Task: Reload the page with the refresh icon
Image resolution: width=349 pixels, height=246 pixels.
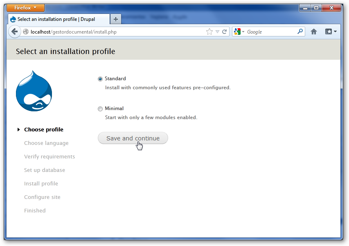Action: point(224,32)
